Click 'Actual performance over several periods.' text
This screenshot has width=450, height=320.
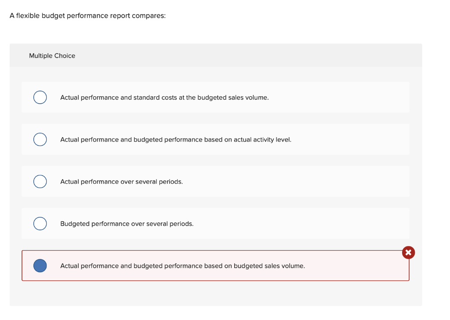pos(121,182)
